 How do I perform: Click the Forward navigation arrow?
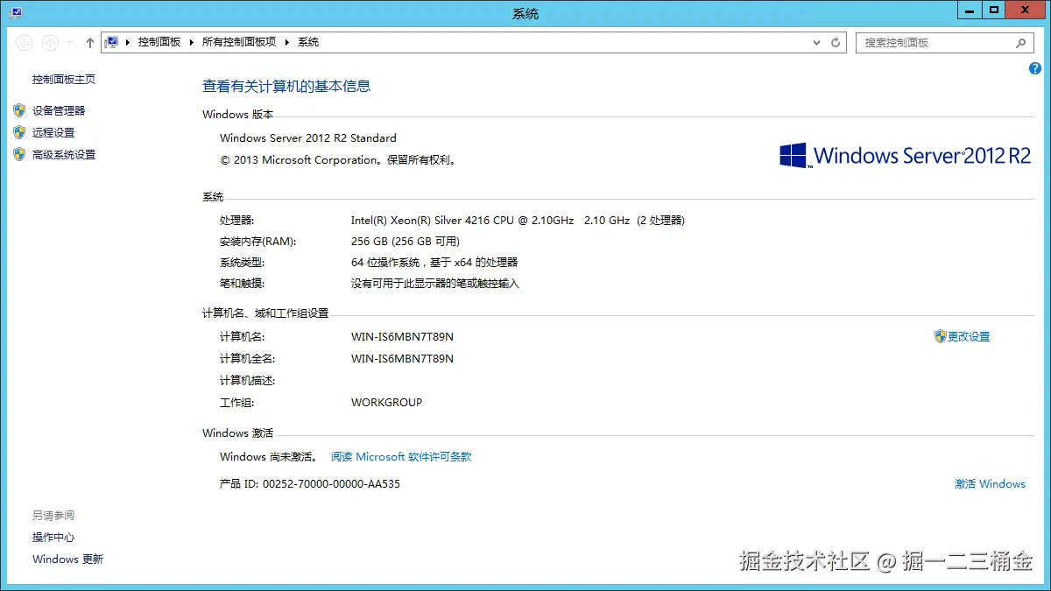50,42
